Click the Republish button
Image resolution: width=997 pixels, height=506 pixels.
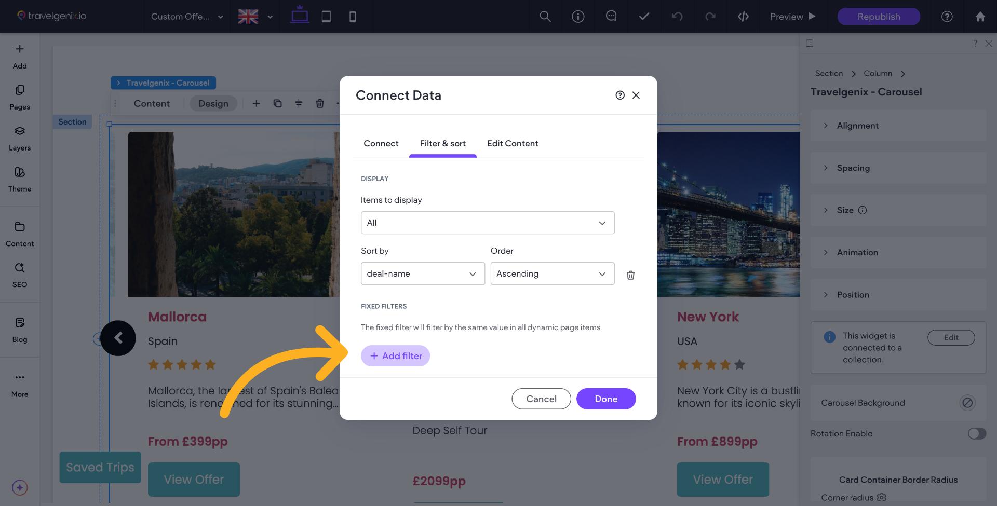[x=879, y=17]
